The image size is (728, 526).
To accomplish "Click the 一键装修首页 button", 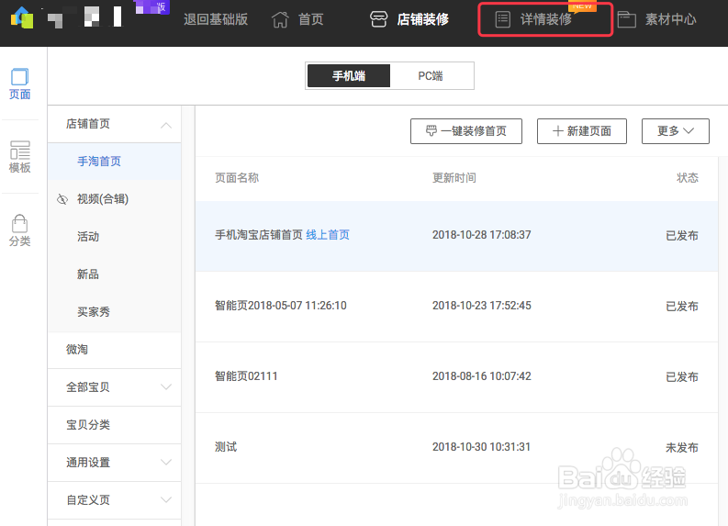I will point(466,131).
